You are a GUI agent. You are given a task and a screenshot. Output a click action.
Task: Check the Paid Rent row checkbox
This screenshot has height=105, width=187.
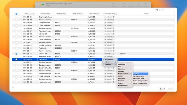pyautogui.click(x=16, y=48)
